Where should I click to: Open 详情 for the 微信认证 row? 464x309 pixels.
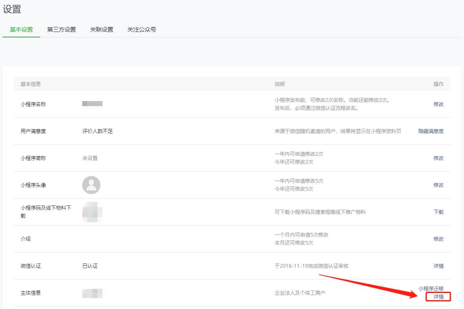pyautogui.click(x=439, y=266)
